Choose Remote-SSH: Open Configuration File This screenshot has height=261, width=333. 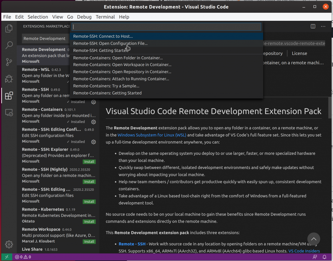click(166, 43)
